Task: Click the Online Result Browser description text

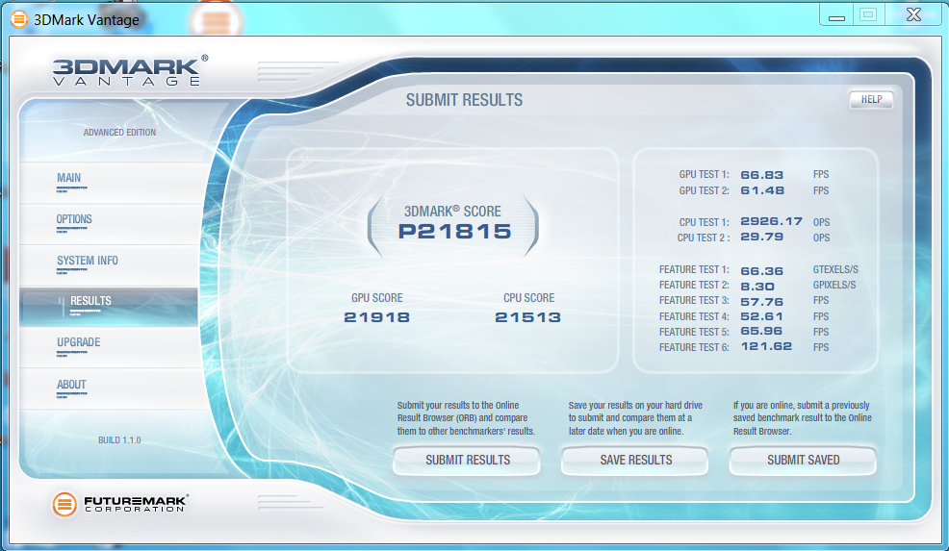Action: [466, 418]
